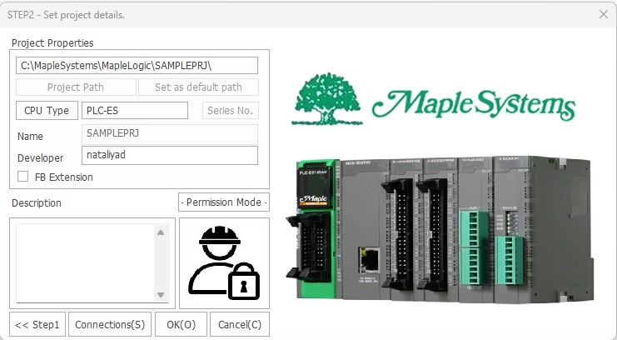Image resolution: width=617 pixels, height=340 pixels.
Task: Confirm with the OK(O) button
Action: coord(181,325)
